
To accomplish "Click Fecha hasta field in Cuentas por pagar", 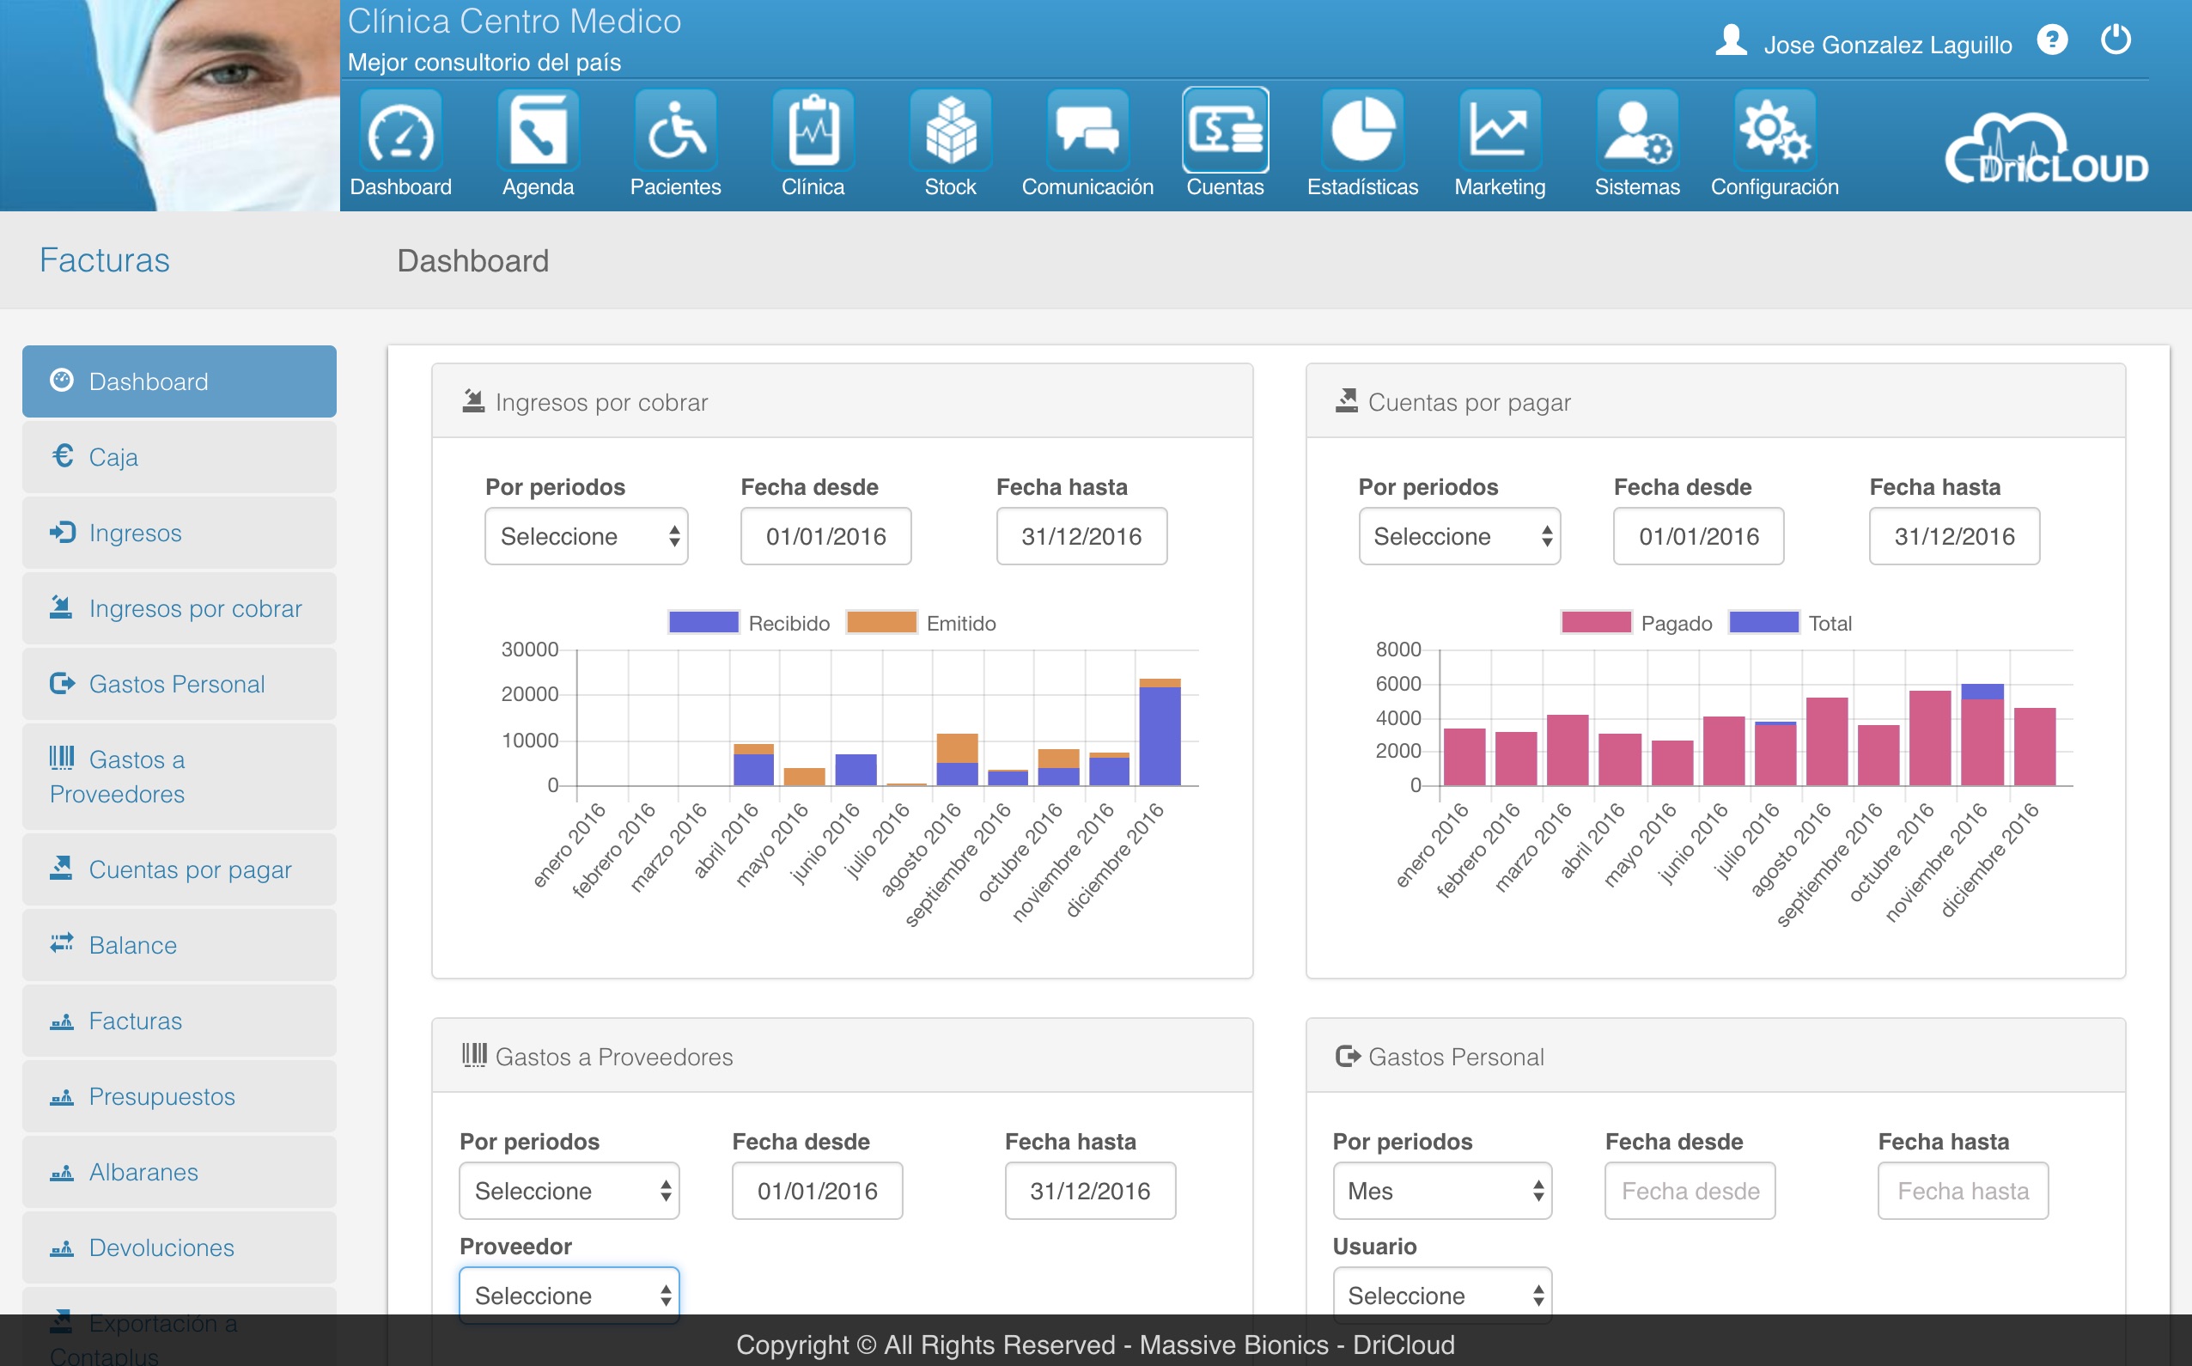I will (1953, 537).
